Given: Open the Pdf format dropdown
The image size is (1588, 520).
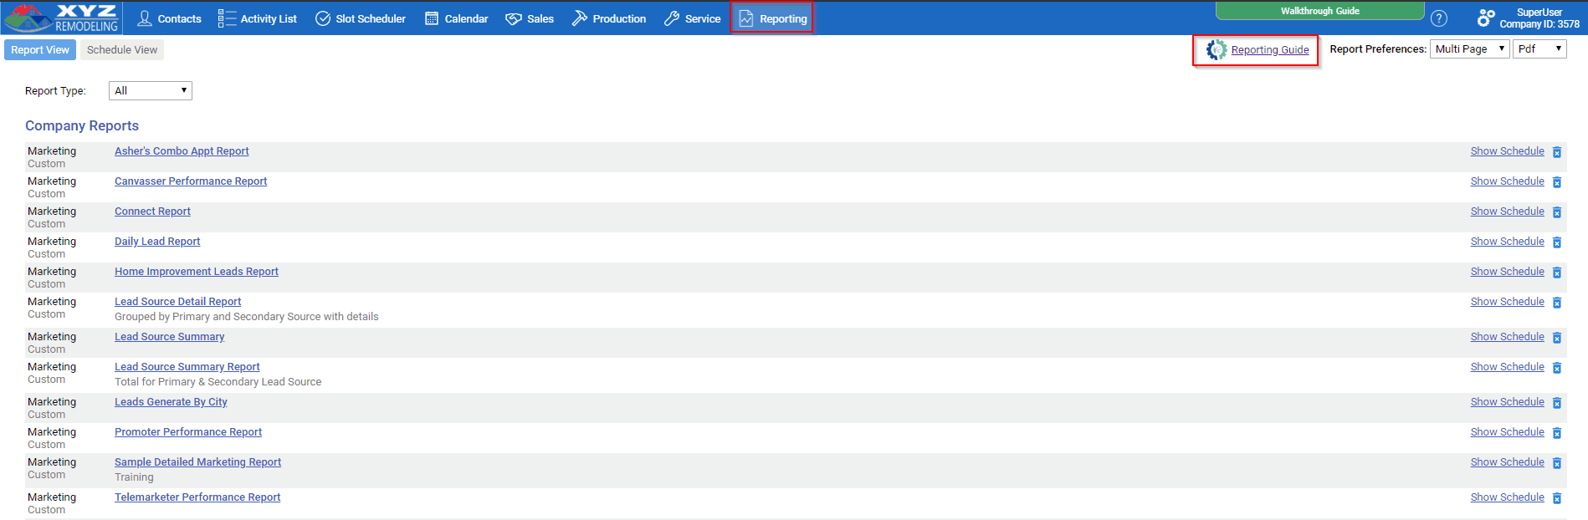Looking at the screenshot, I should (x=1539, y=48).
